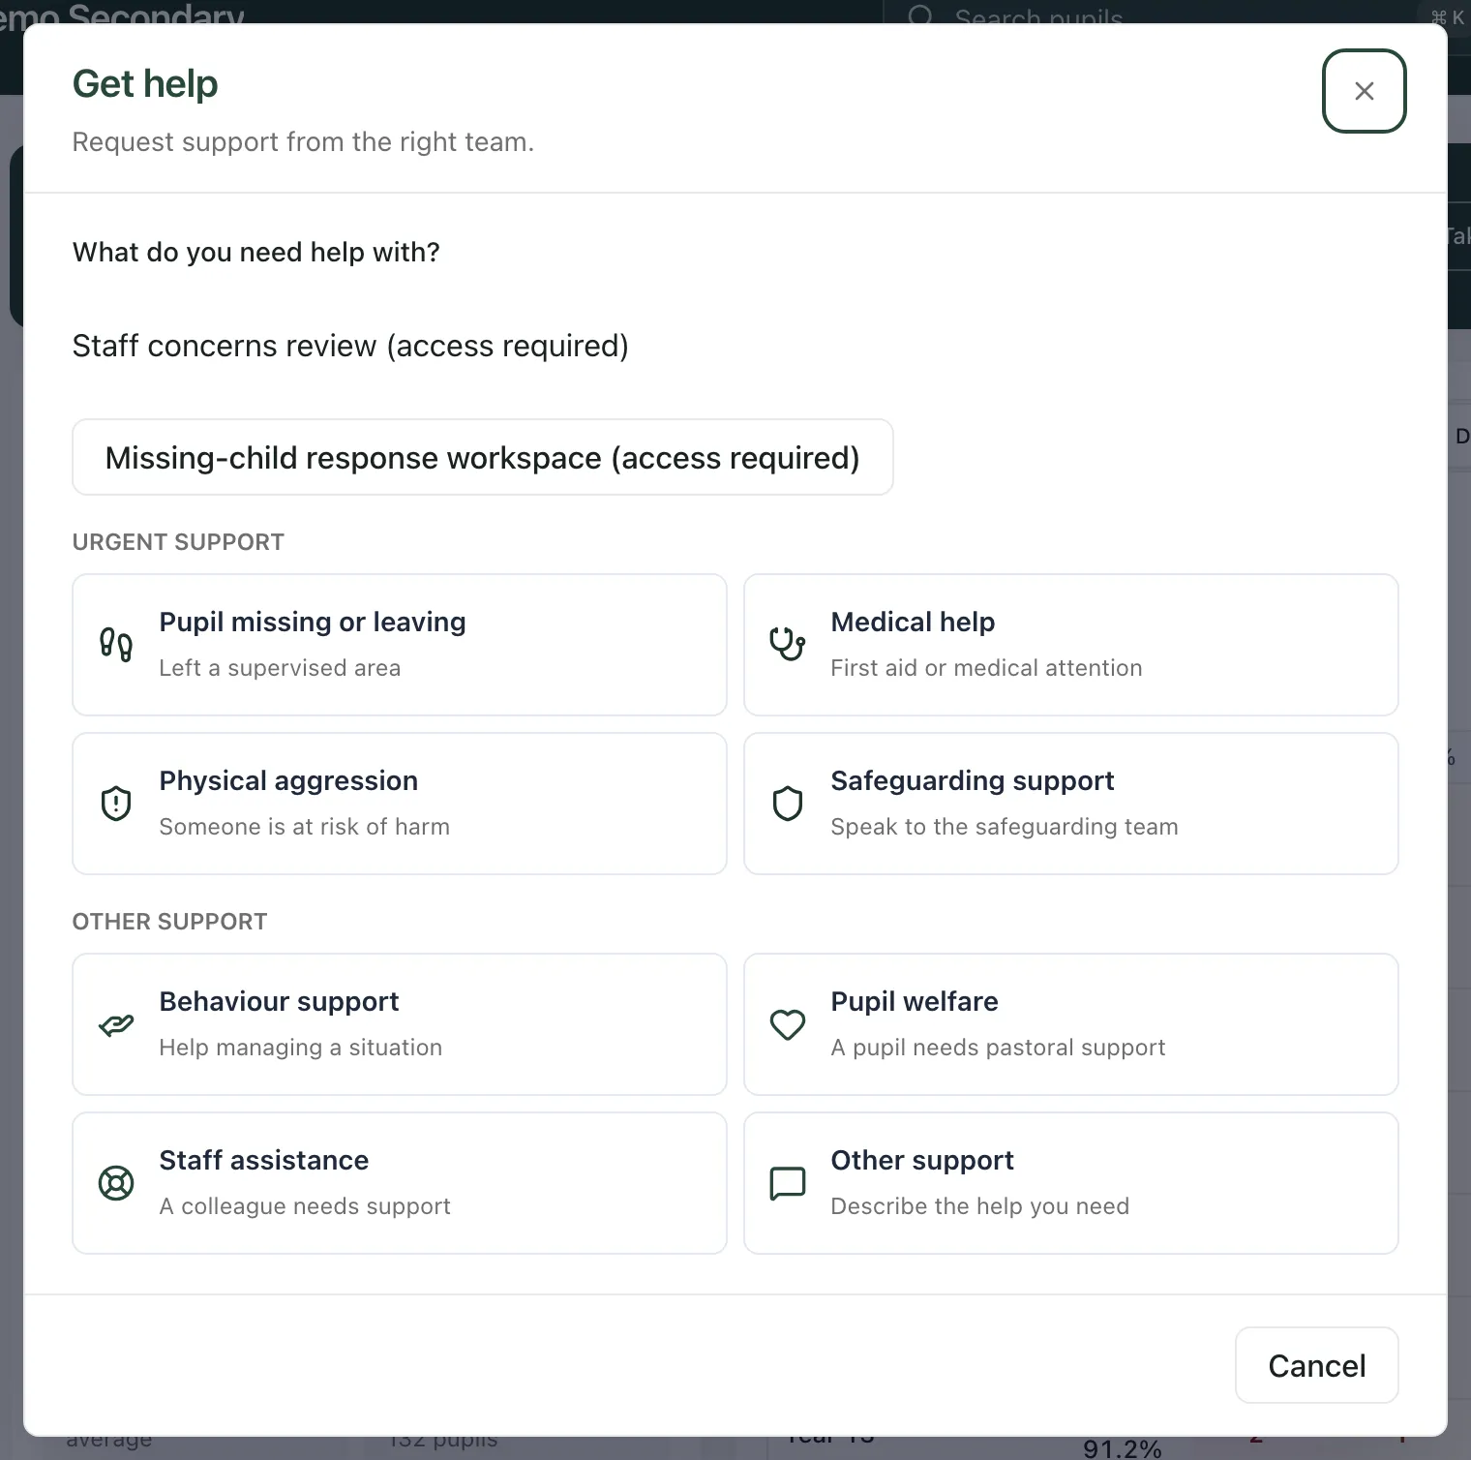Click 'First aid or medical attention' text
Screen dimensions: 1471x1460
[986, 668]
